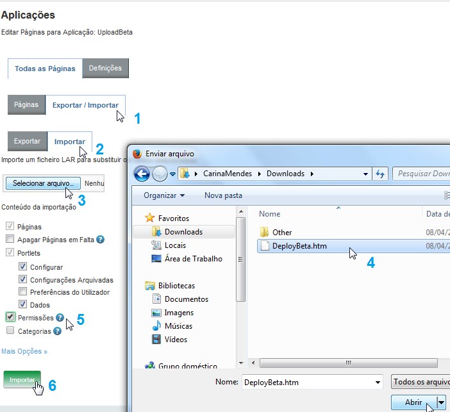450x412 pixels.
Task: Click the Abrir button split arrow
Action: pyautogui.click(x=441, y=402)
